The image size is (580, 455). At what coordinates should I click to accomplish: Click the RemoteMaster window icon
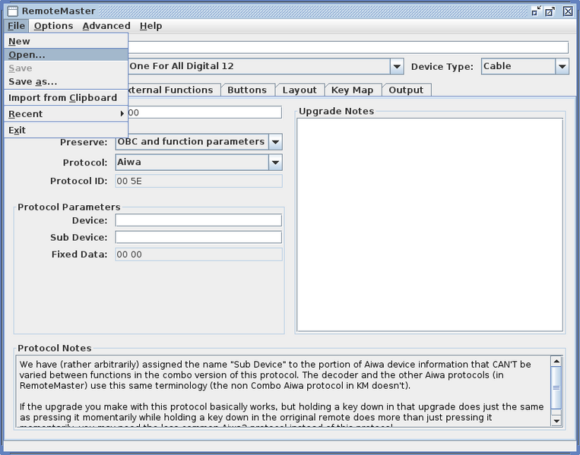[13, 11]
